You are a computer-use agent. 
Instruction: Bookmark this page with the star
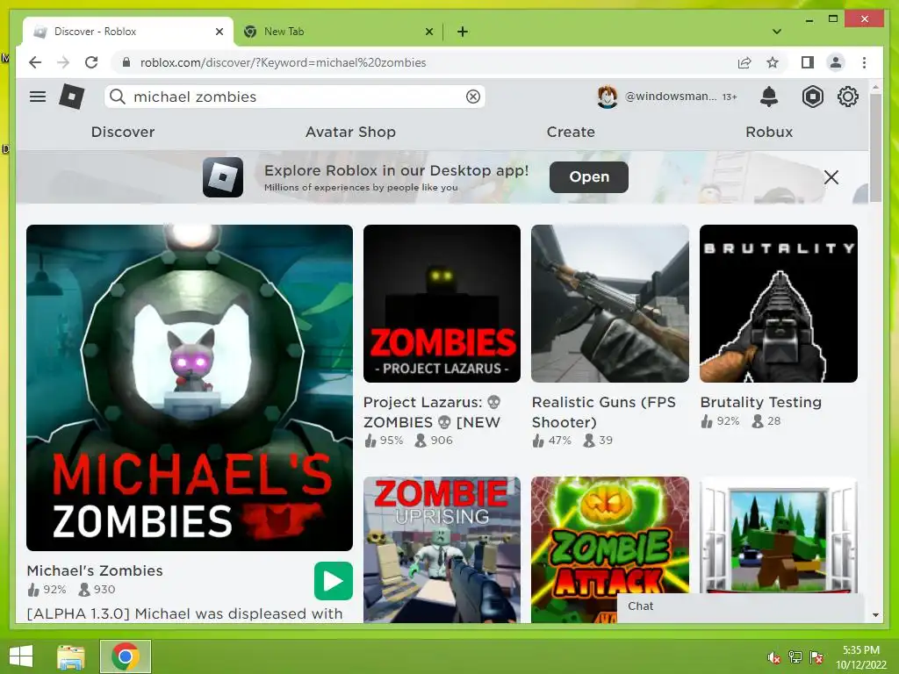click(x=773, y=62)
